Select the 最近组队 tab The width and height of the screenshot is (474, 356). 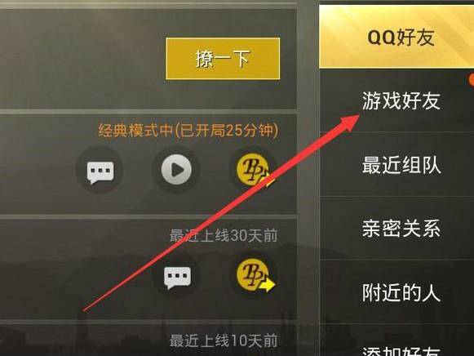point(396,165)
